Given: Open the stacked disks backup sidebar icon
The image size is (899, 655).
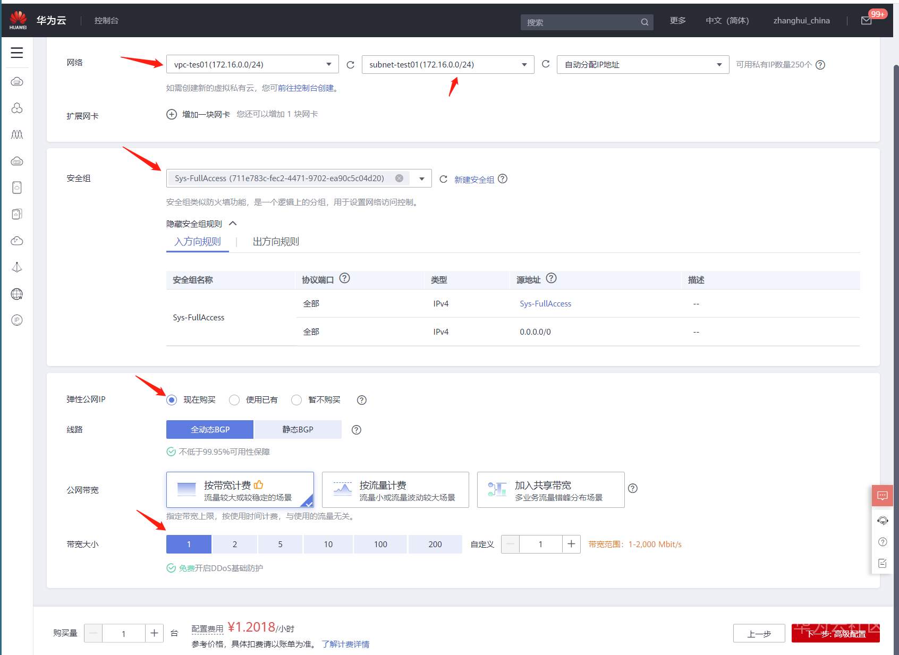Looking at the screenshot, I should pyautogui.click(x=17, y=214).
